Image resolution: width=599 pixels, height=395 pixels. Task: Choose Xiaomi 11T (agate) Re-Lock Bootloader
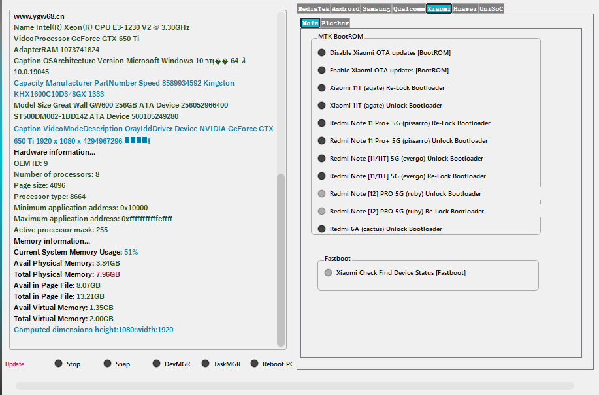381,87
